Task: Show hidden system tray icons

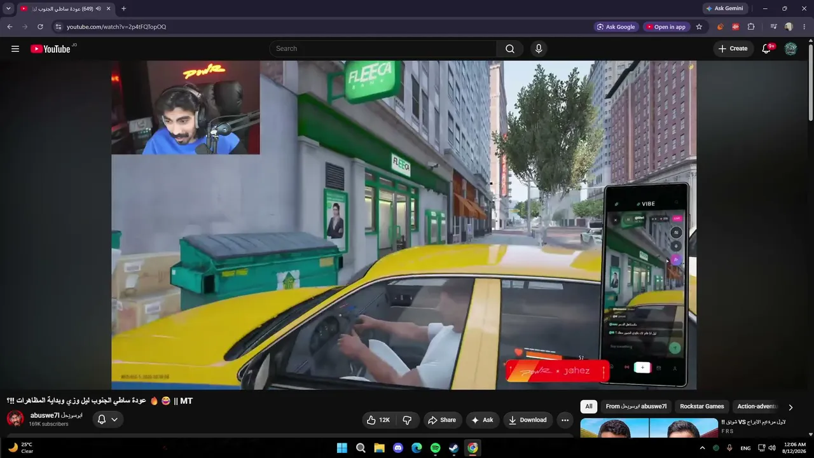Action: pos(702,448)
